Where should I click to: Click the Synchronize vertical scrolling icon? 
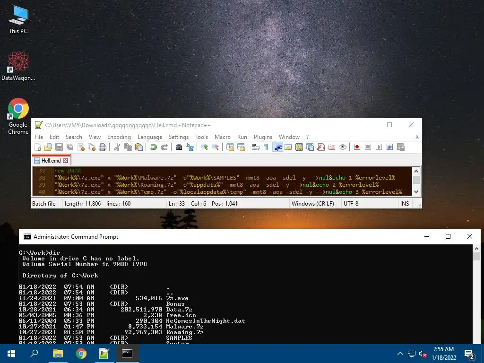pos(230,147)
